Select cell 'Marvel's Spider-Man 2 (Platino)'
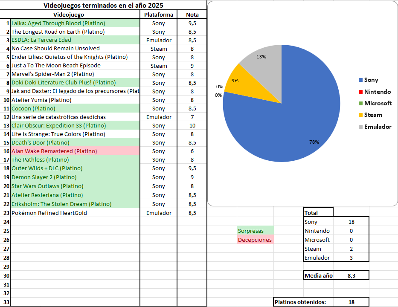The image size is (398, 307). (75, 74)
